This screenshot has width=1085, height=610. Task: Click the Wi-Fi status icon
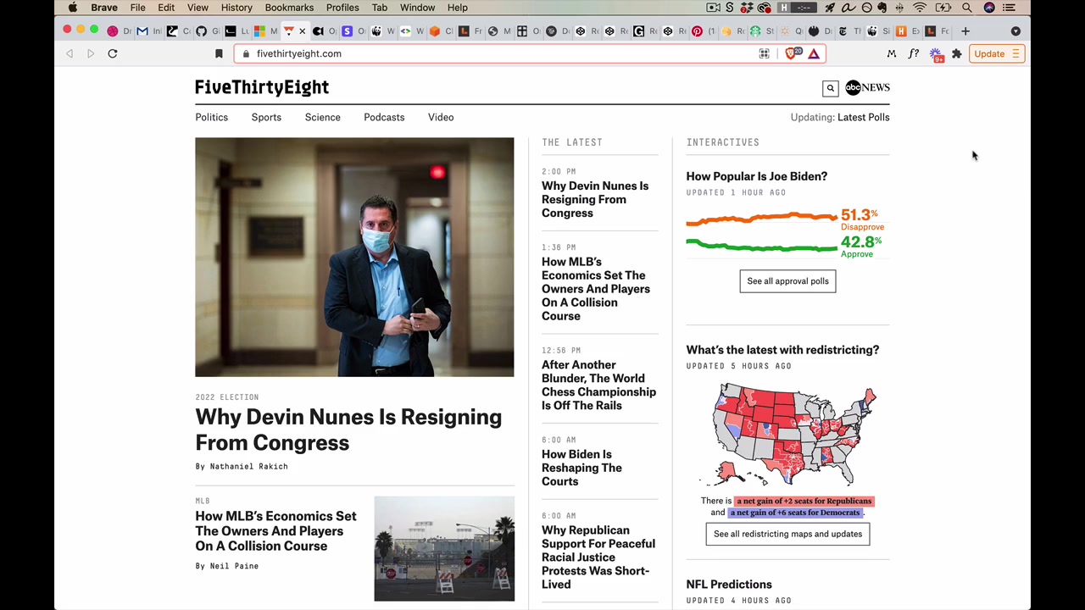(x=920, y=8)
